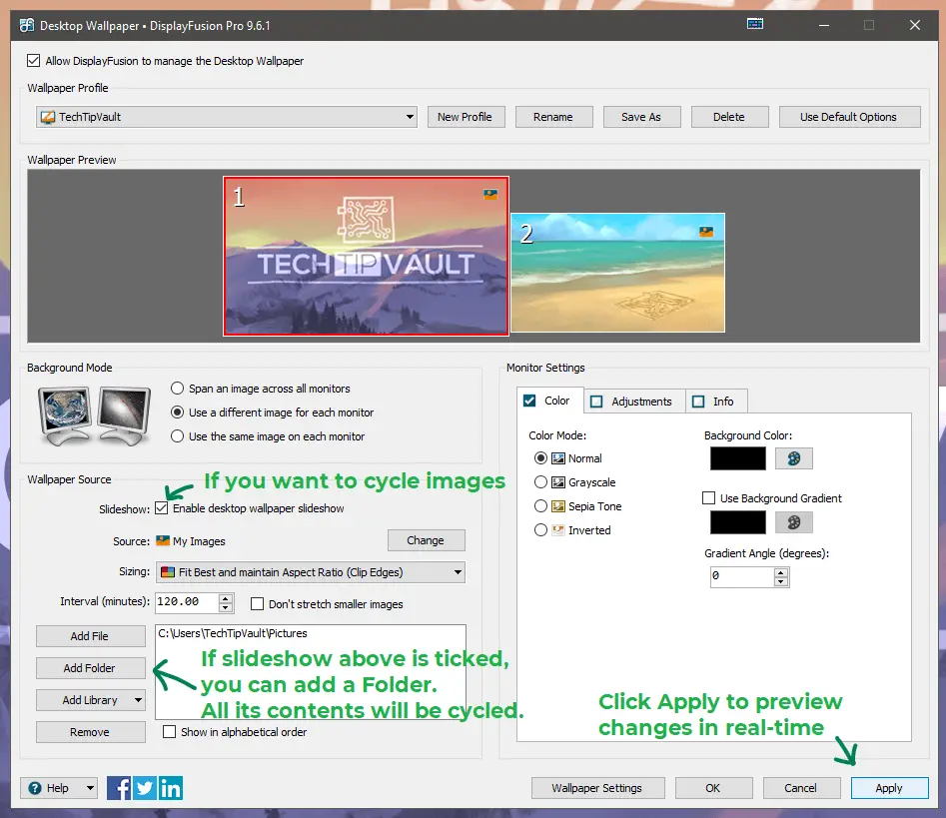946x818 pixels.
Task: Click the Delete profile button
Action: 730,117
